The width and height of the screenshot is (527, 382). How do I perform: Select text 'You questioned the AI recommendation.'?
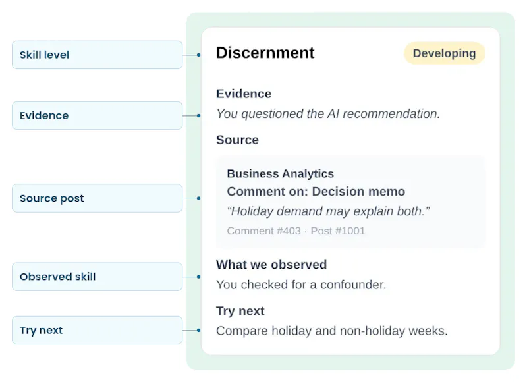[x=328, y=114]
